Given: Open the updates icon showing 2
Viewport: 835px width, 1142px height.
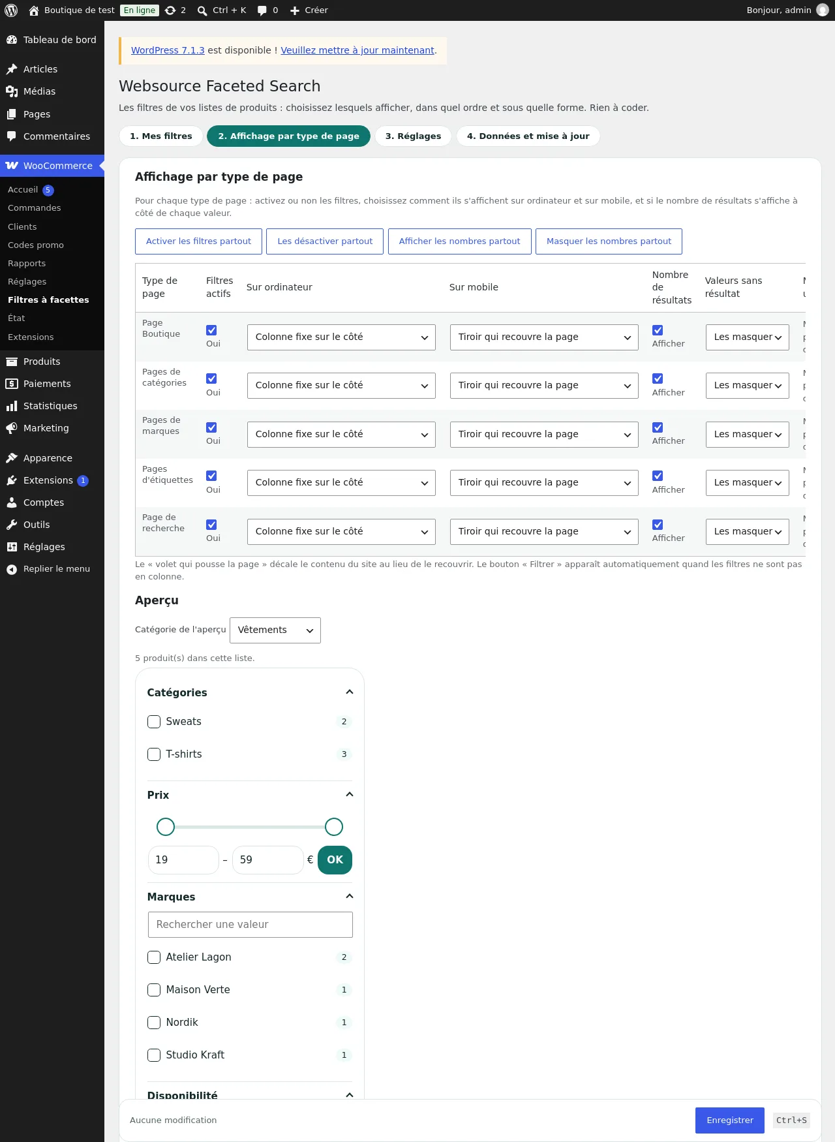Looking at the screenshot, I should [170, 10].
